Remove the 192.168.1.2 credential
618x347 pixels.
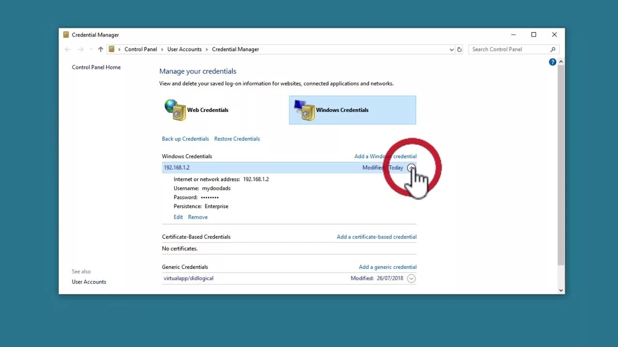tap(198, 217)
